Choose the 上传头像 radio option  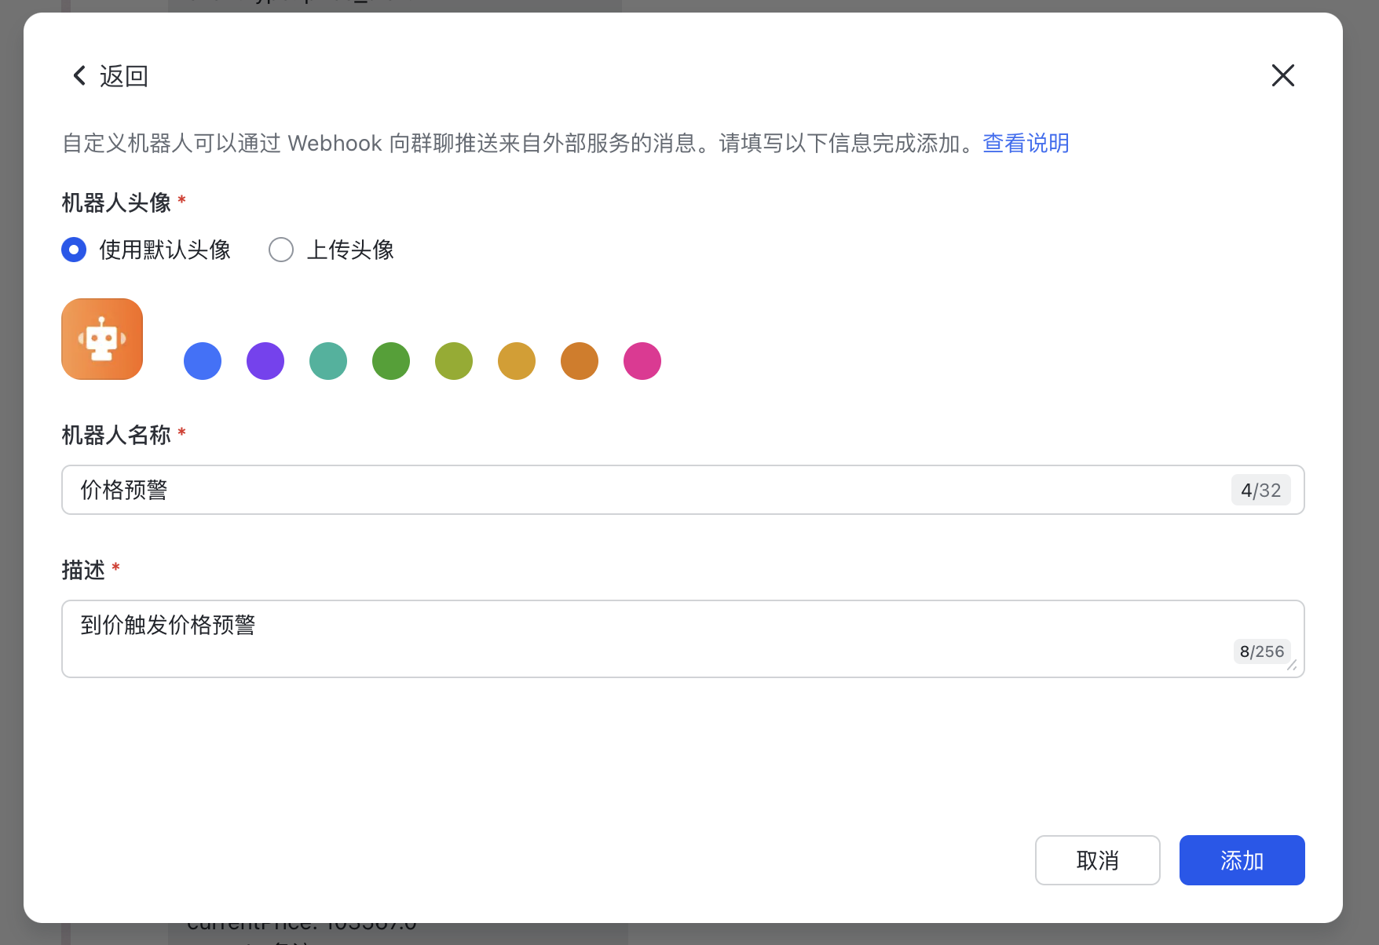point(280,250)
